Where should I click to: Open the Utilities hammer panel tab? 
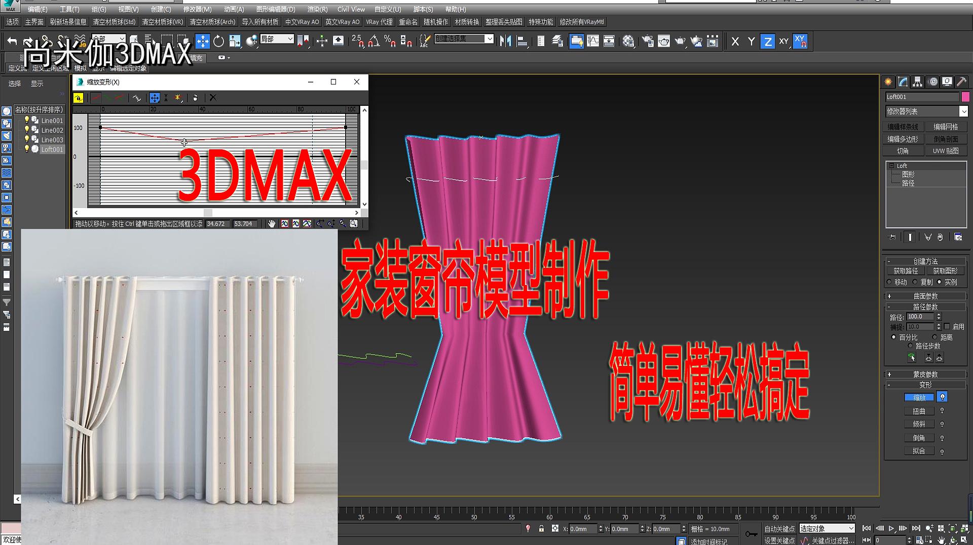[x=961, y=82]
